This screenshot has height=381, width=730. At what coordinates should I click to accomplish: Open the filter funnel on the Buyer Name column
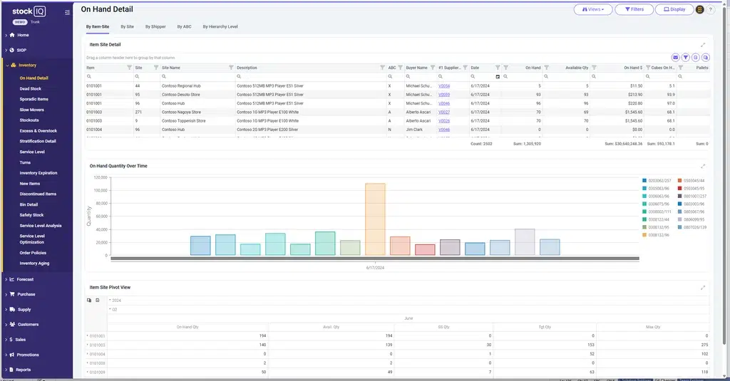click(433, 68)
